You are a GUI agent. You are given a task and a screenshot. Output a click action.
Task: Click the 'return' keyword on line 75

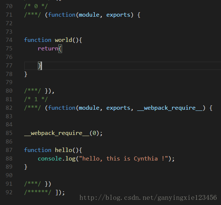[x=48, y=49]
